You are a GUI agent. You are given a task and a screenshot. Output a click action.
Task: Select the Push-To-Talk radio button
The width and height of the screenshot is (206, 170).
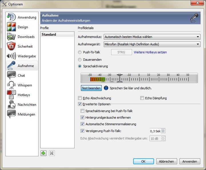[x=80, y=52]
